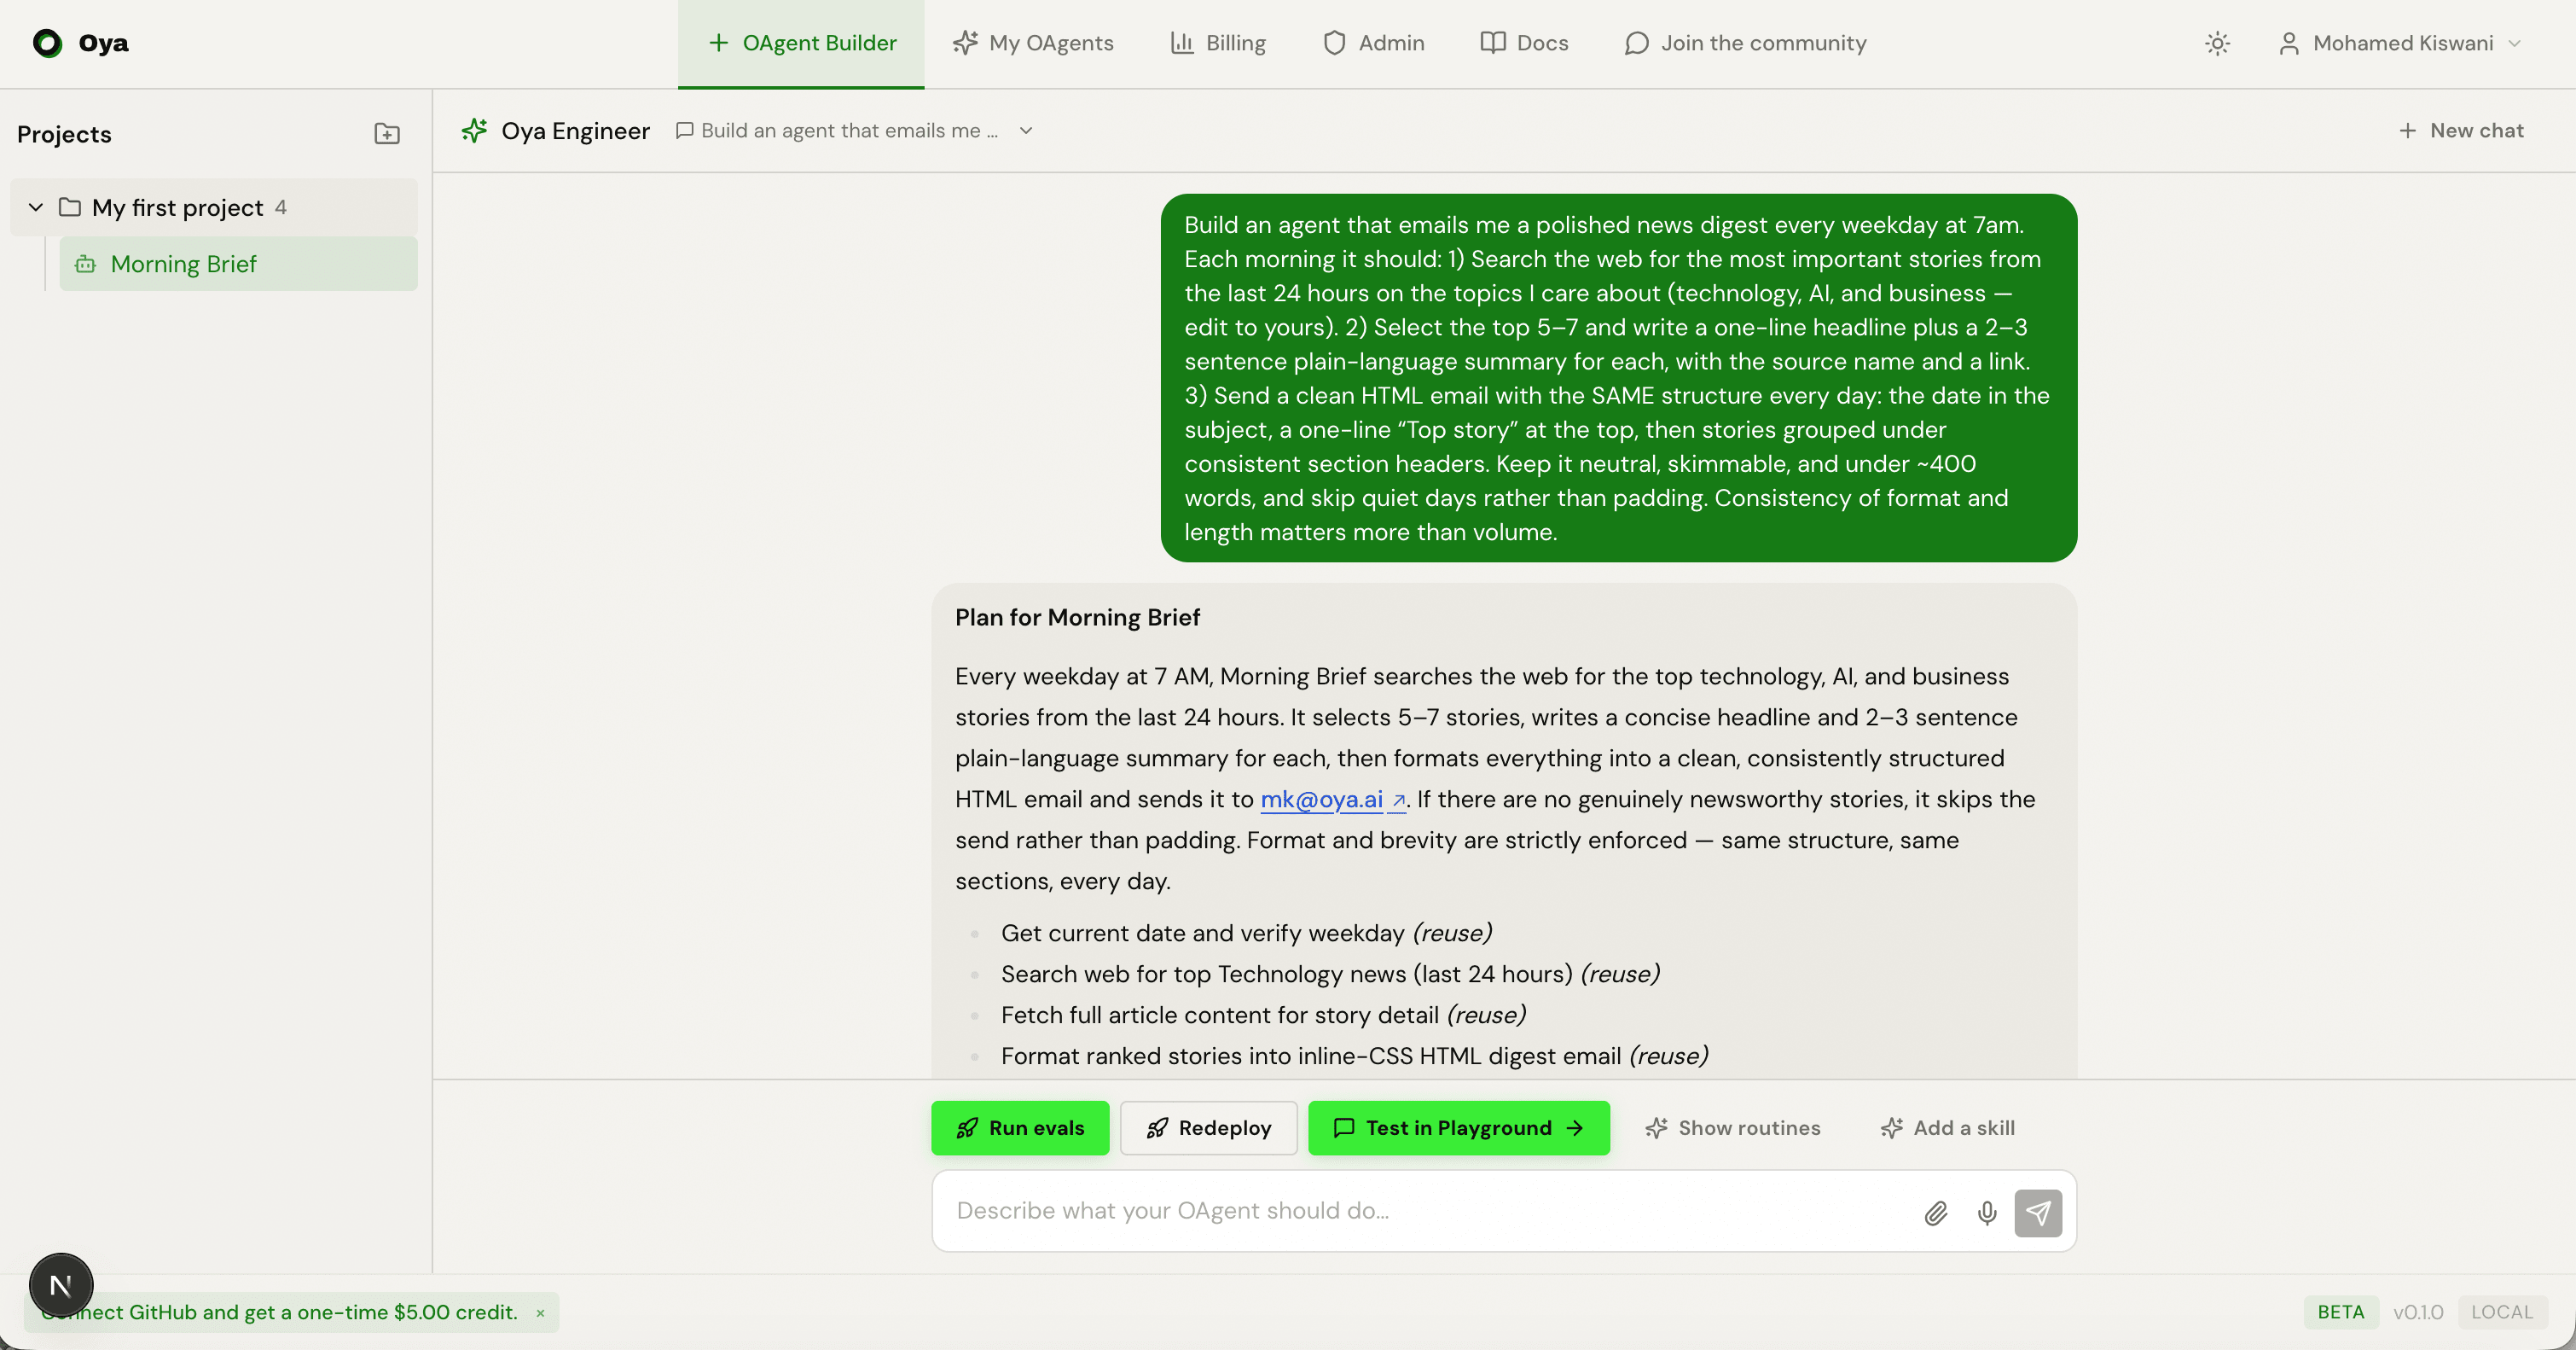Click the Plan for Morning Brief heading
This screenshot has height=1350, width=2576.
1077,618
